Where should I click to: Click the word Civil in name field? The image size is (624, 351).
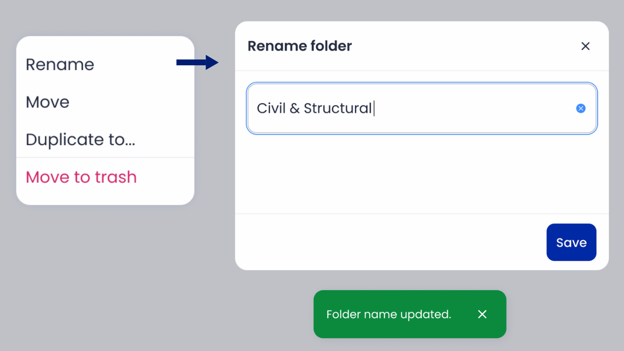[x=271, y=108]
